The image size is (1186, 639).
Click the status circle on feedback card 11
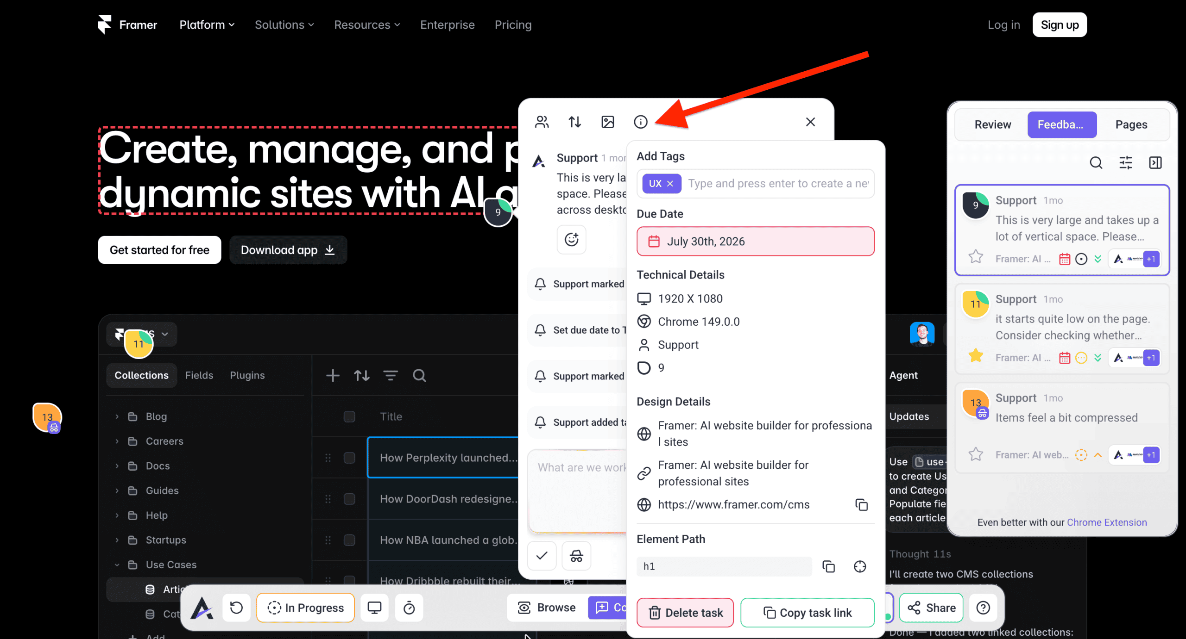pyautogui.click(x=1081, y=358)
